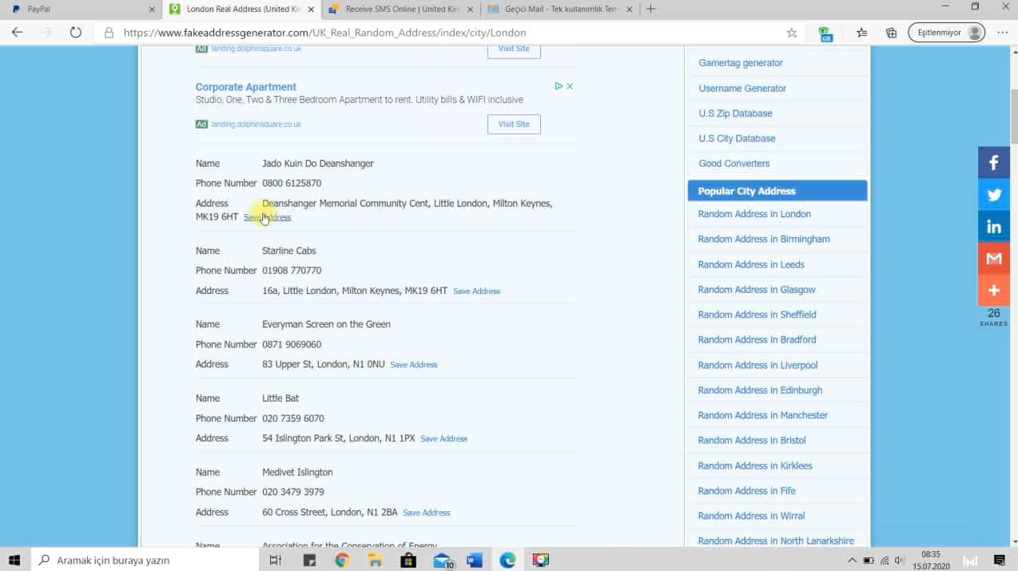The image size is (1018, 571).
Task: Save Address for 83 Upper St
Action: click(x=413, y=365)
